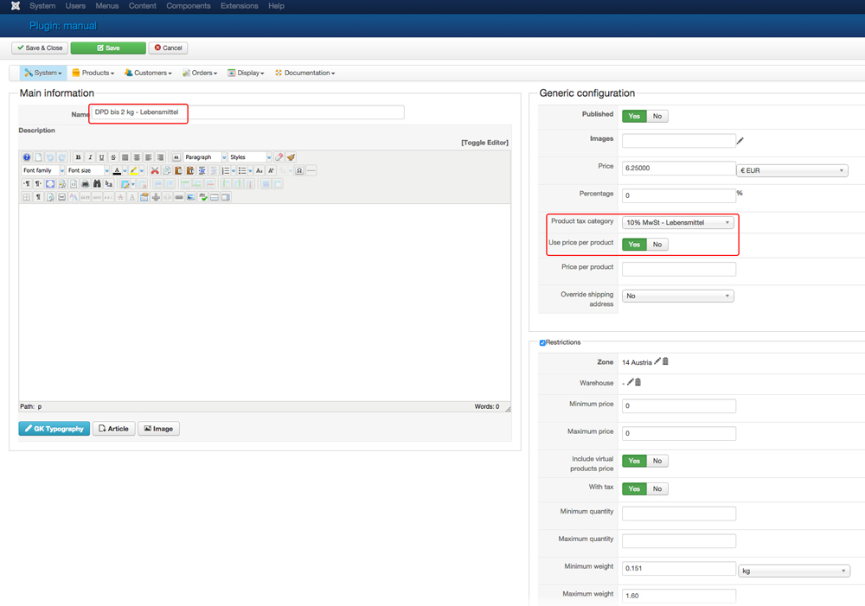Open the Documentation menu
The image size is (865, 606).
pos(305,73)
